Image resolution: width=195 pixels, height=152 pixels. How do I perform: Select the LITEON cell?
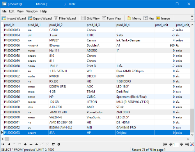pos(101,102)
